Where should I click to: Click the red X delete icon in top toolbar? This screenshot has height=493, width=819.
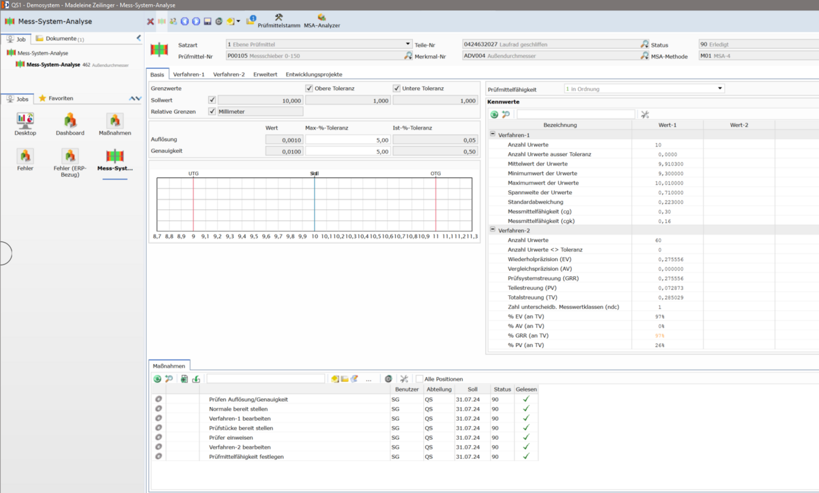click(150, 21)
